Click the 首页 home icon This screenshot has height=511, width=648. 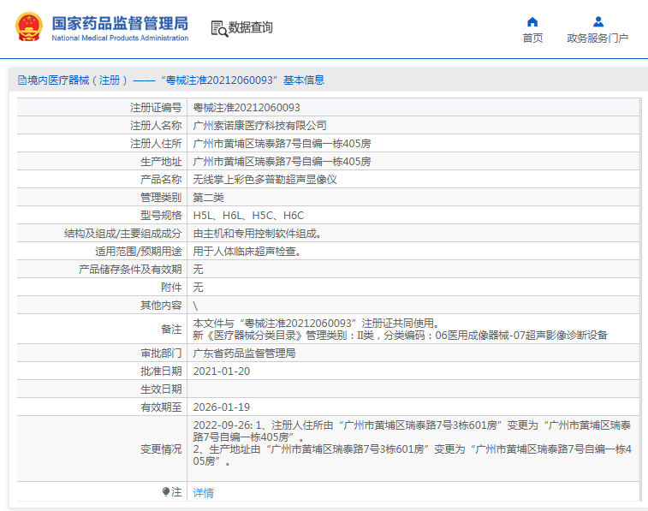(x=532, y=22)
